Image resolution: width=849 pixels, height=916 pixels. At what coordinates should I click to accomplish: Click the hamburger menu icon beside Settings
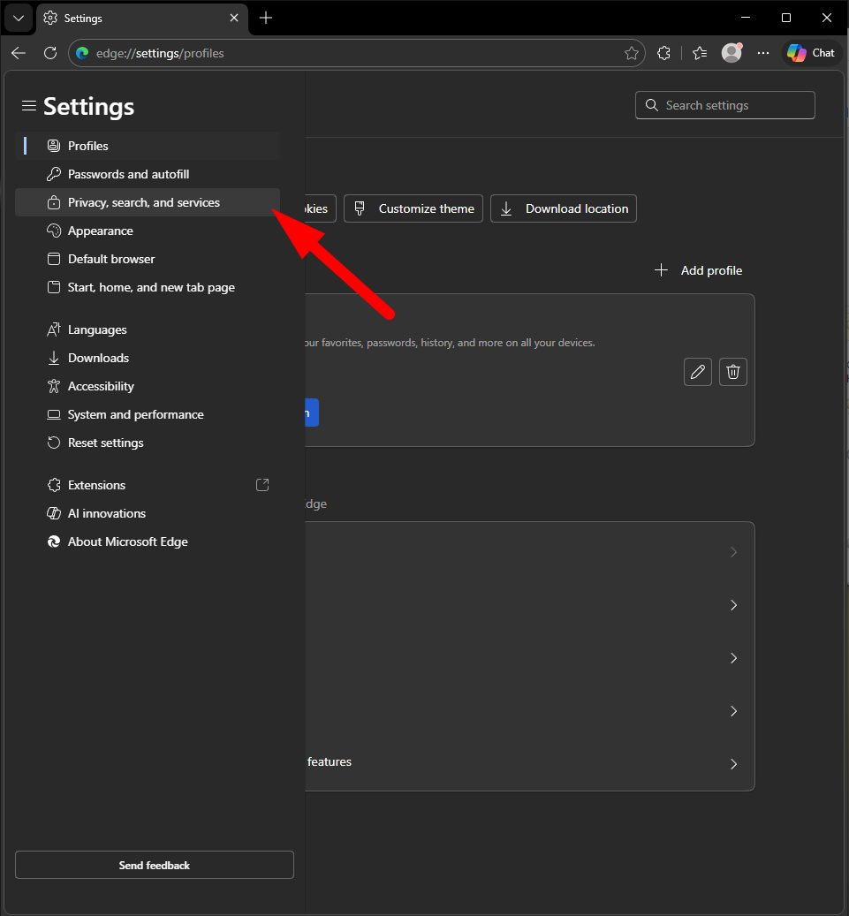29,106
